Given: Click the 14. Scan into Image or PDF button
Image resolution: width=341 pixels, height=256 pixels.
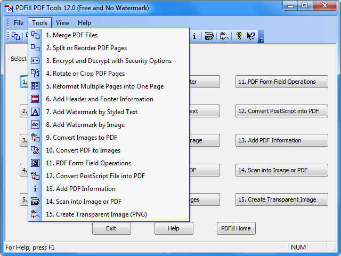Looking at the screenshot, I should click(282, 170).
